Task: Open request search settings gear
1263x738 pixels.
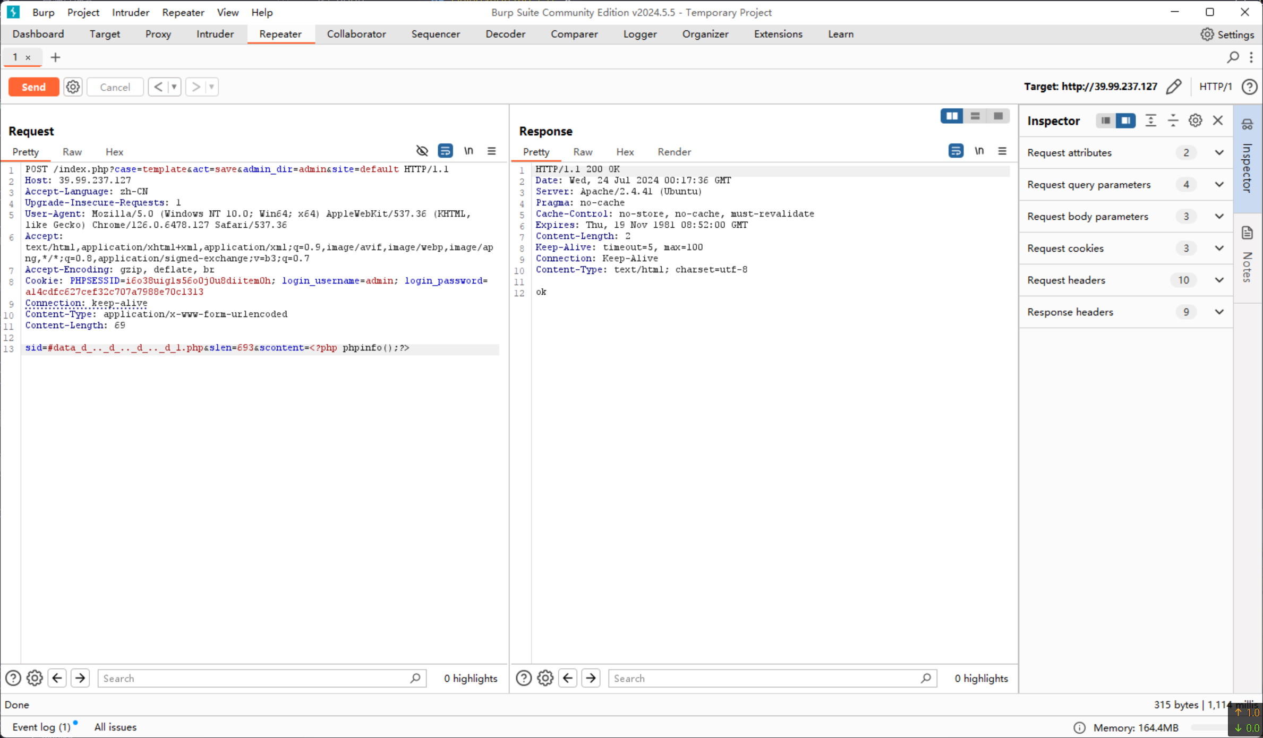Action: point(35,678)
